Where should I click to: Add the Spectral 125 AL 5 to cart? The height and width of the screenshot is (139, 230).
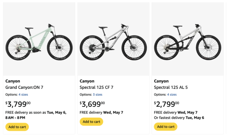tap(166, 127)
